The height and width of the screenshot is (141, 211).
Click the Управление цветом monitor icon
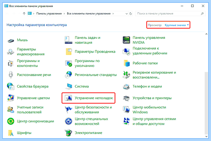click(11, 98)
